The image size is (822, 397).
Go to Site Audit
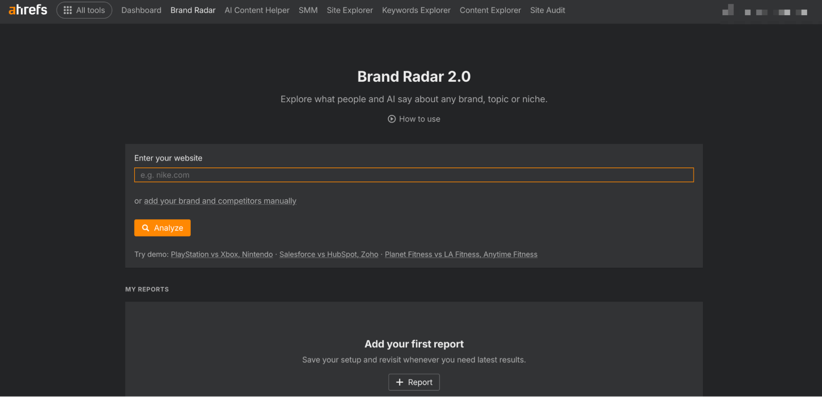click(547, 10)
